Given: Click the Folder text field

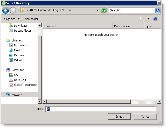Looking at the screenshot, I should point(101,109).
